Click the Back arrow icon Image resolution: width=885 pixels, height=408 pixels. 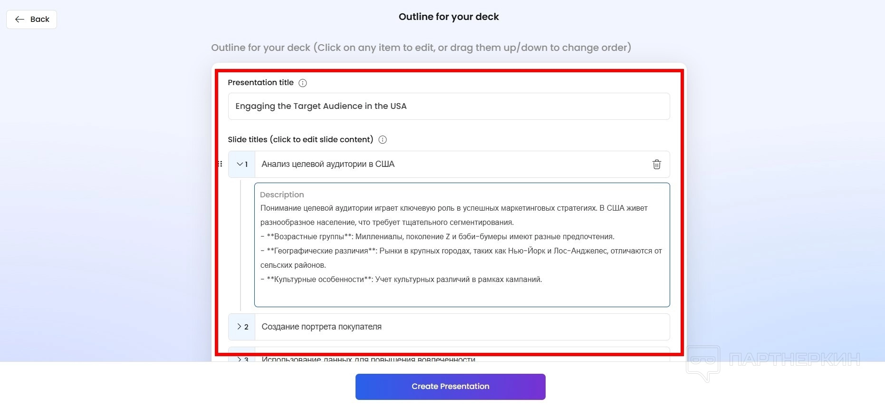[19, 19]
